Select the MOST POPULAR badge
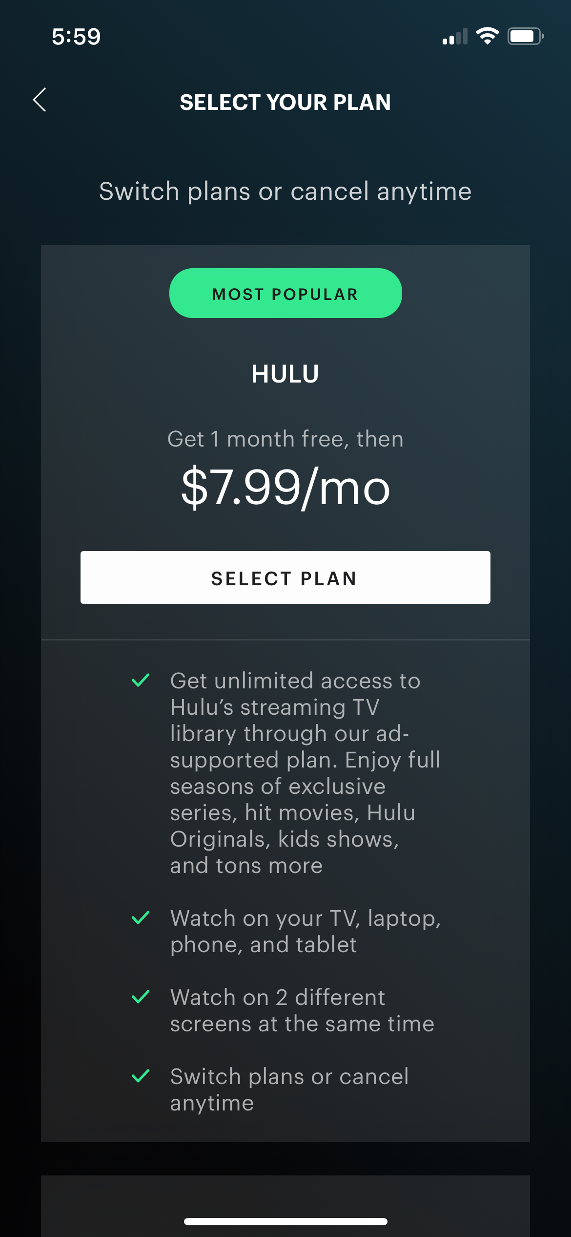This screenshot has width=571, height=1237. click(285, 293)
